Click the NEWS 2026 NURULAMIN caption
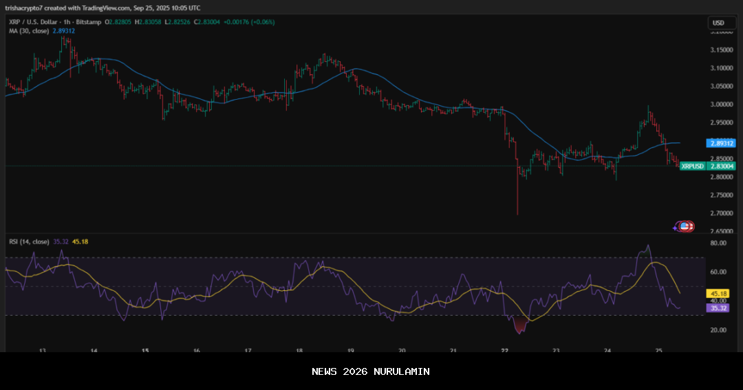Viewport: 743px width, 390px height. [371, 371]
